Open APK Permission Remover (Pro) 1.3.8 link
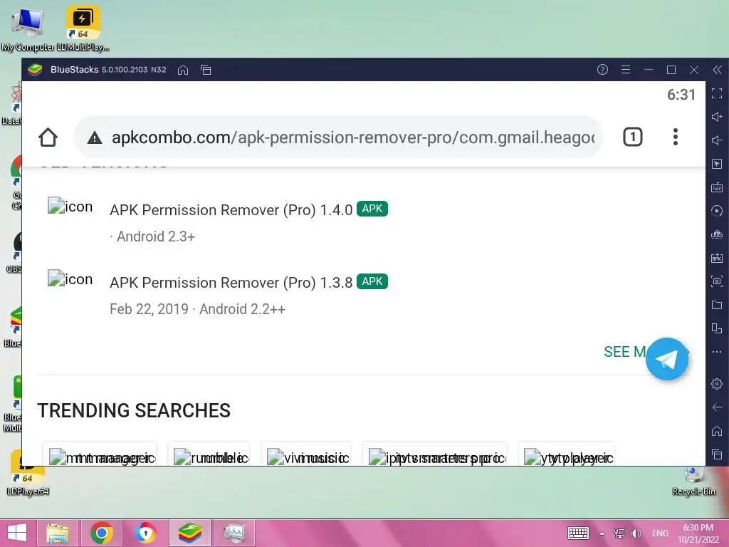Screen dimensions: 729x547 coord(231,282)
